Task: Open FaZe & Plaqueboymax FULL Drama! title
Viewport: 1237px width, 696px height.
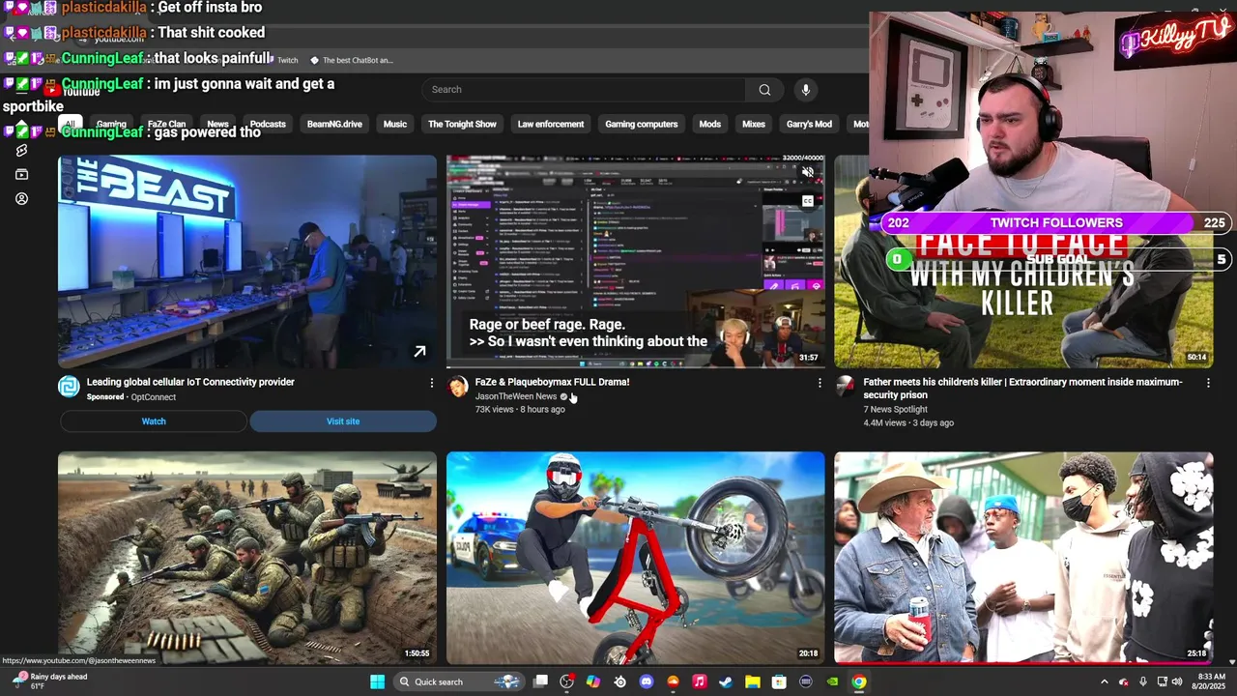Action: 552,382
